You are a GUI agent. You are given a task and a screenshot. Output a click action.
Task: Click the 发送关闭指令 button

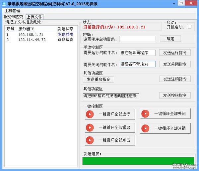175,64
